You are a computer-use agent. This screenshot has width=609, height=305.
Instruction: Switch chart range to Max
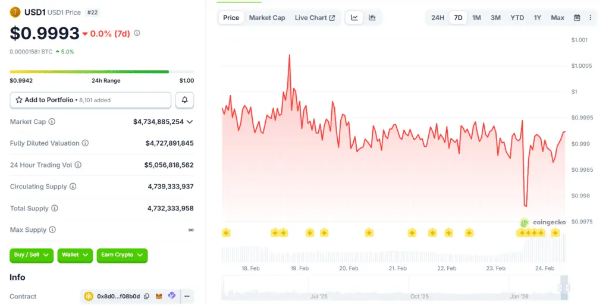(557, 18)
